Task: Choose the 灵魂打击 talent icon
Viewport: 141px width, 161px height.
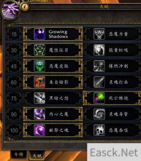Action: (x=99, y=82)
